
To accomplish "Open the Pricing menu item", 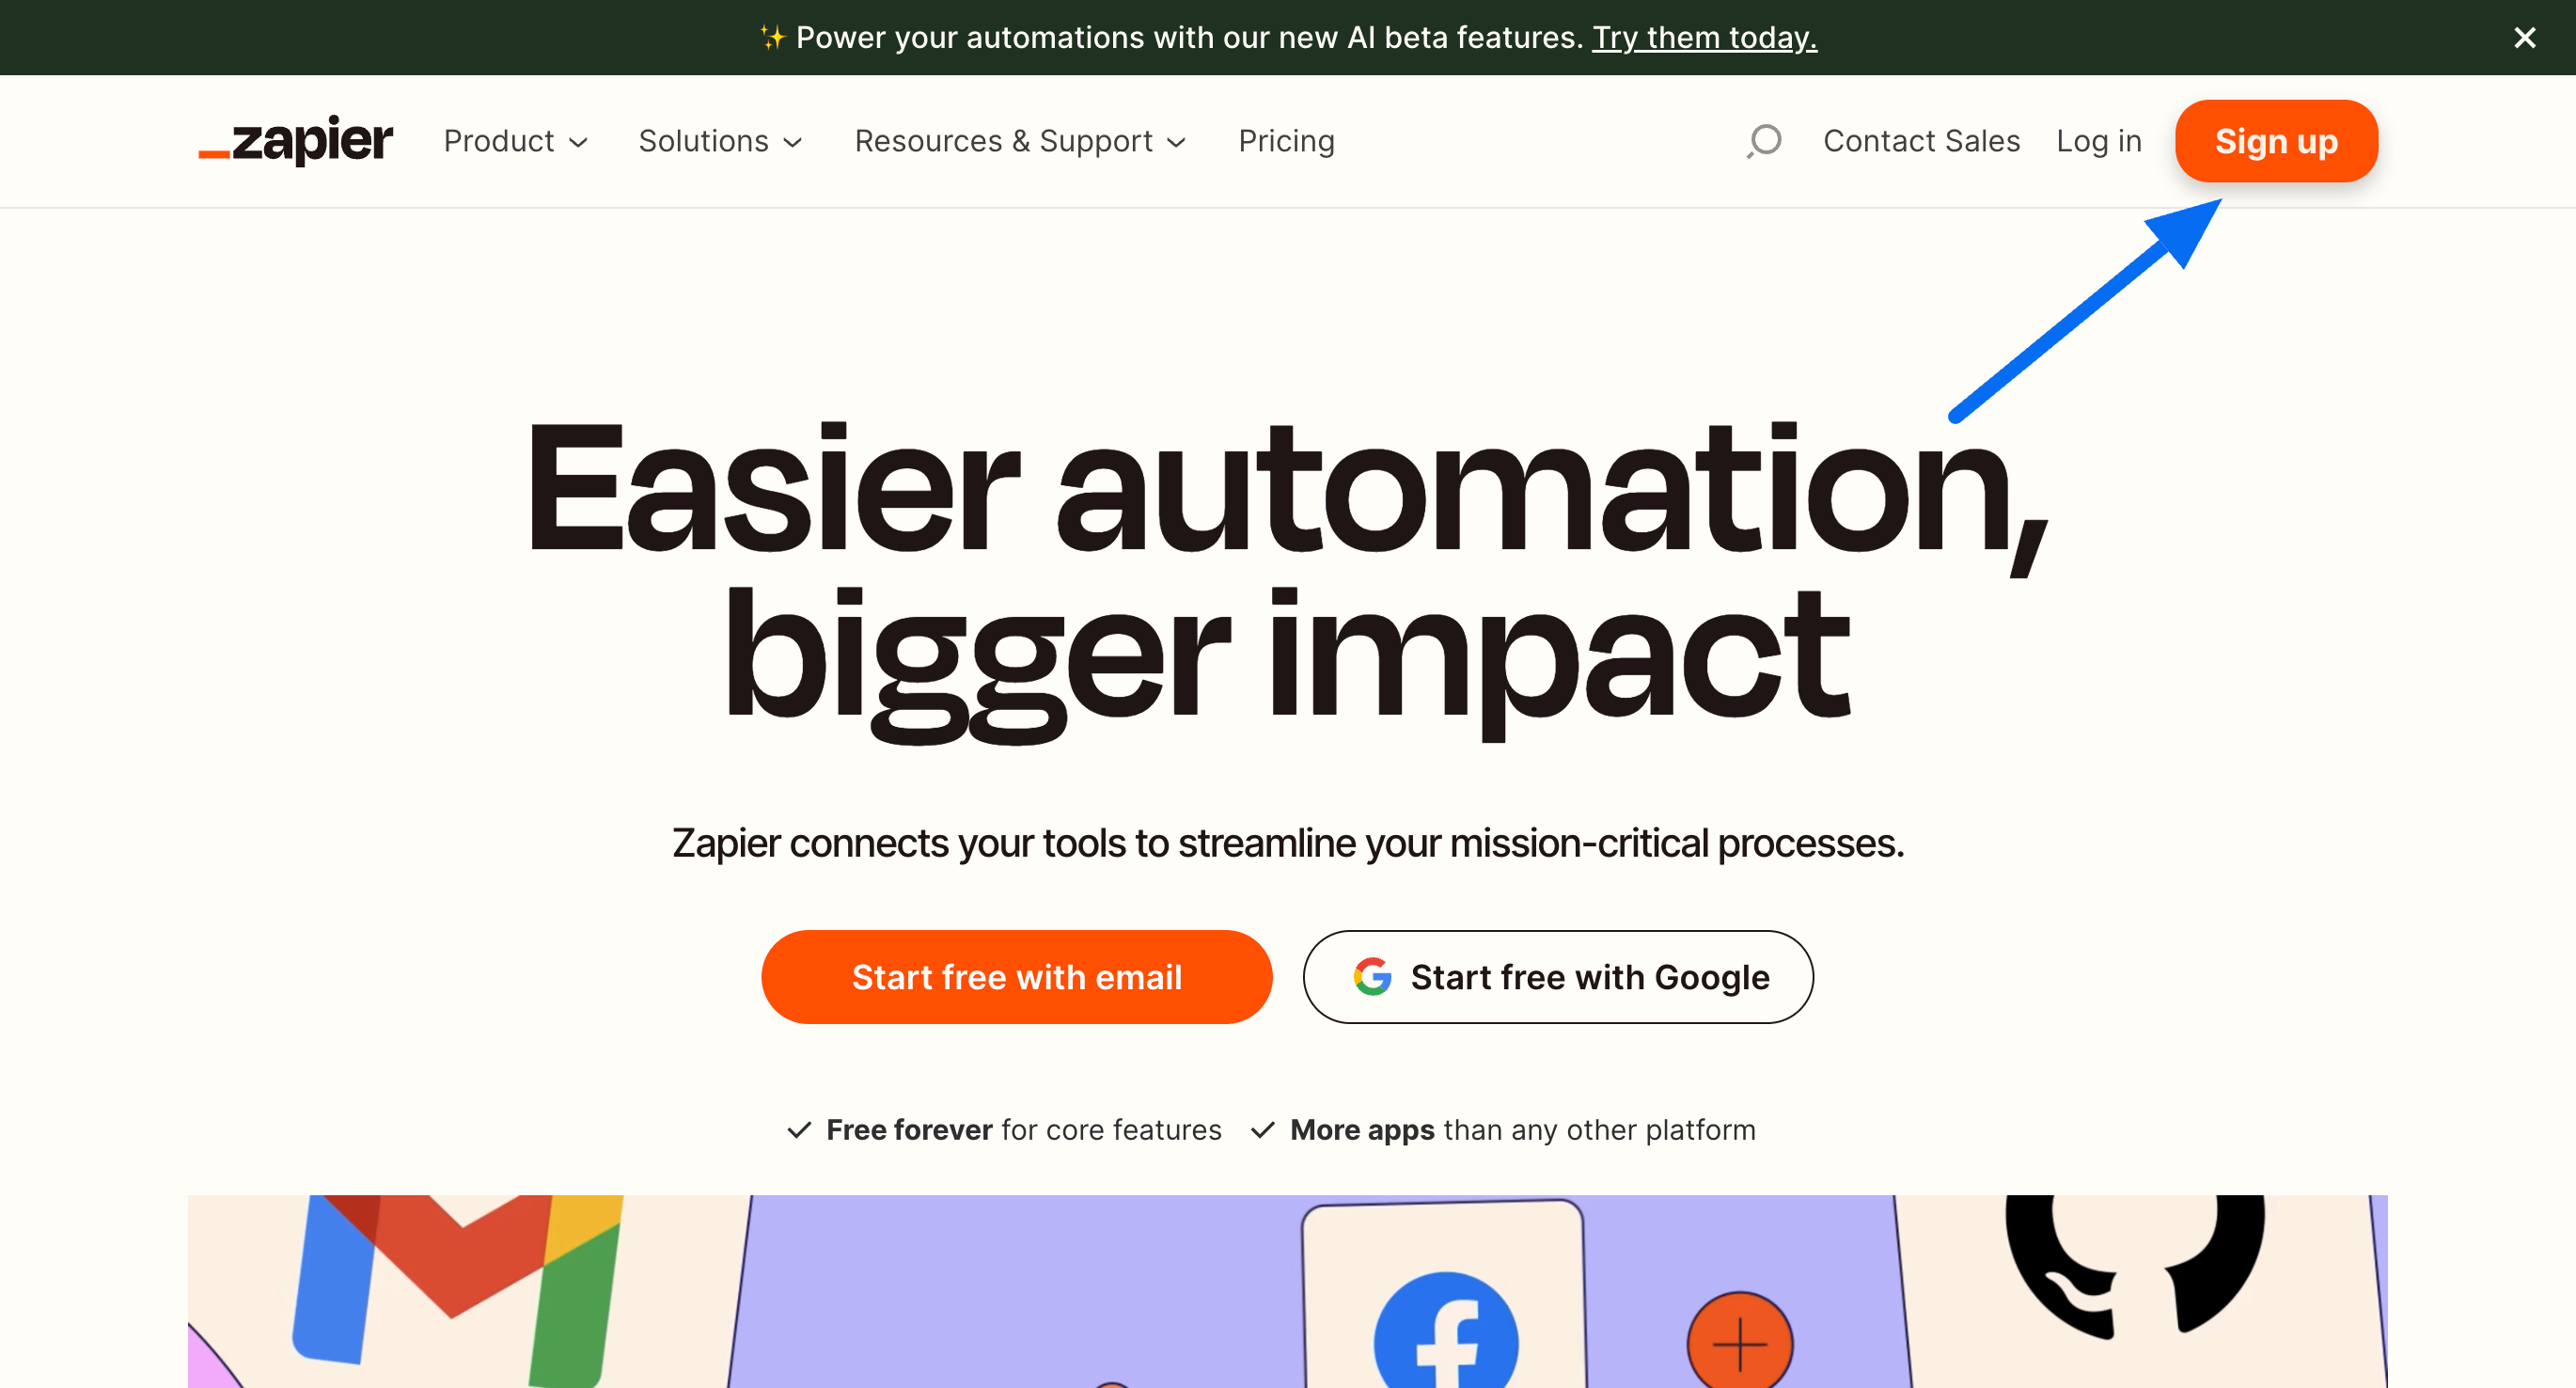I will pyautogui.click(x=1286, y=140).
